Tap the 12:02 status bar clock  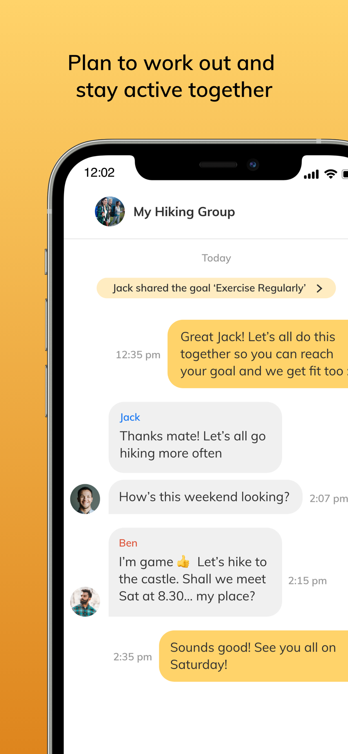[x=99, y=172]
